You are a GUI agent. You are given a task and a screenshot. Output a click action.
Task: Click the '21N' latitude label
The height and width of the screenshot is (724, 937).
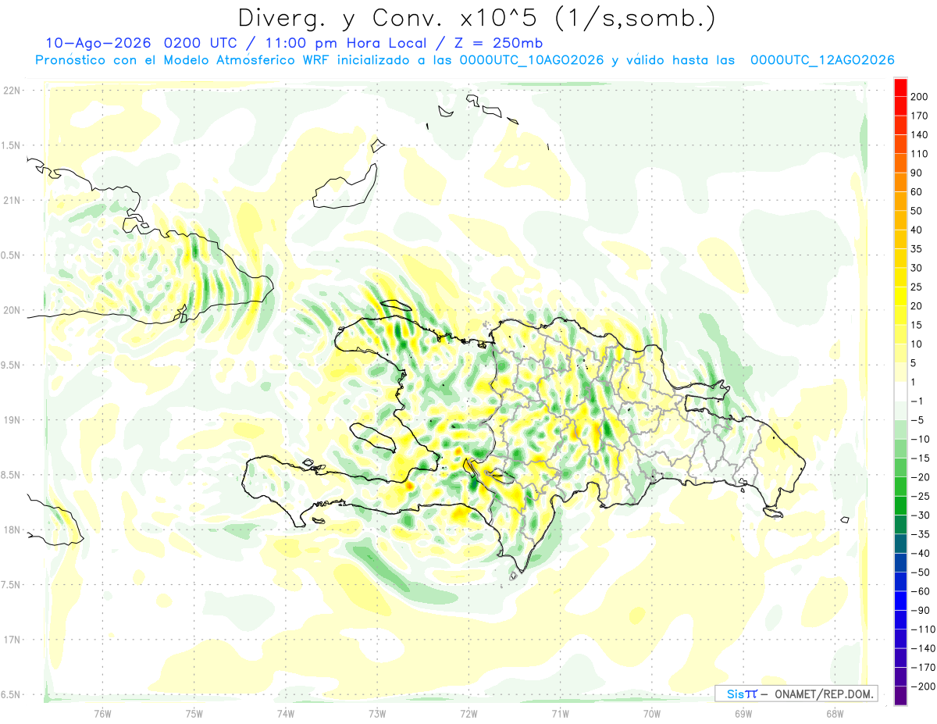click(12, 201)
